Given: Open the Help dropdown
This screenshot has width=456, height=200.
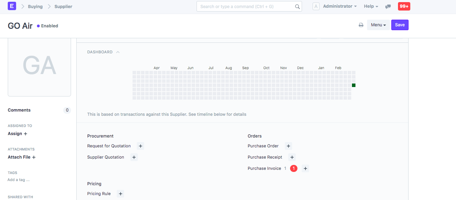Looking at the screenshot, I should [x=371, y=6].
